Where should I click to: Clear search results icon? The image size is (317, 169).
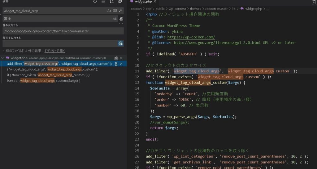[103, 2]
